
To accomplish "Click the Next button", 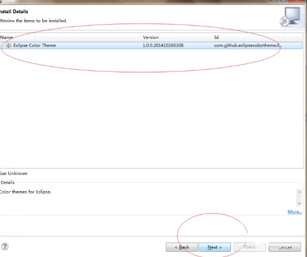I will (215, 247).
